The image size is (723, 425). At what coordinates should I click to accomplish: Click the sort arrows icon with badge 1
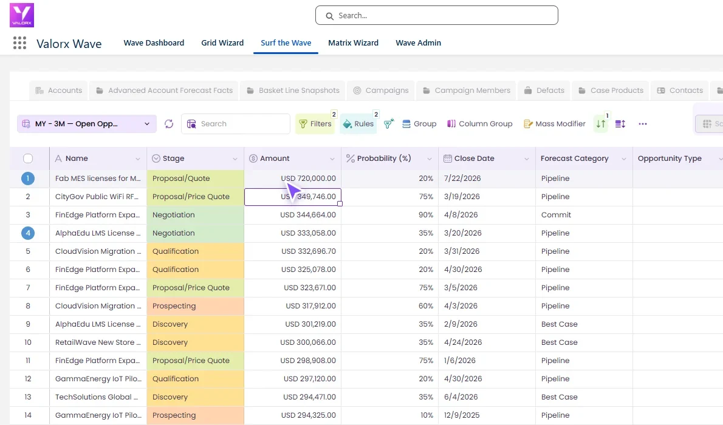[x=601, y=123]
